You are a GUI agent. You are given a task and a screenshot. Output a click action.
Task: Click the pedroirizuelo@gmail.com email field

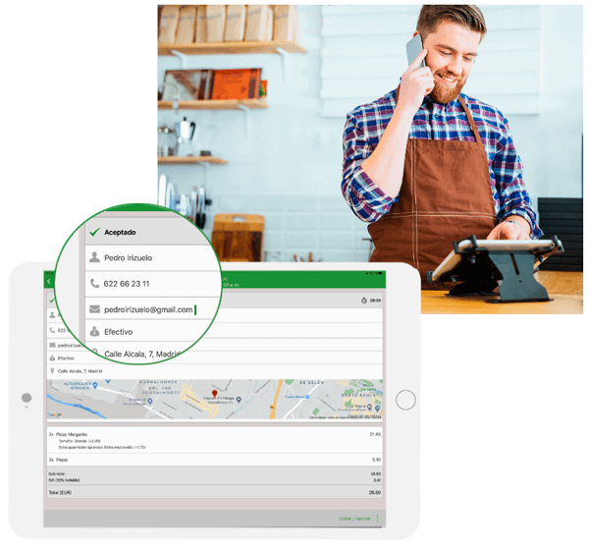(148, 308)
